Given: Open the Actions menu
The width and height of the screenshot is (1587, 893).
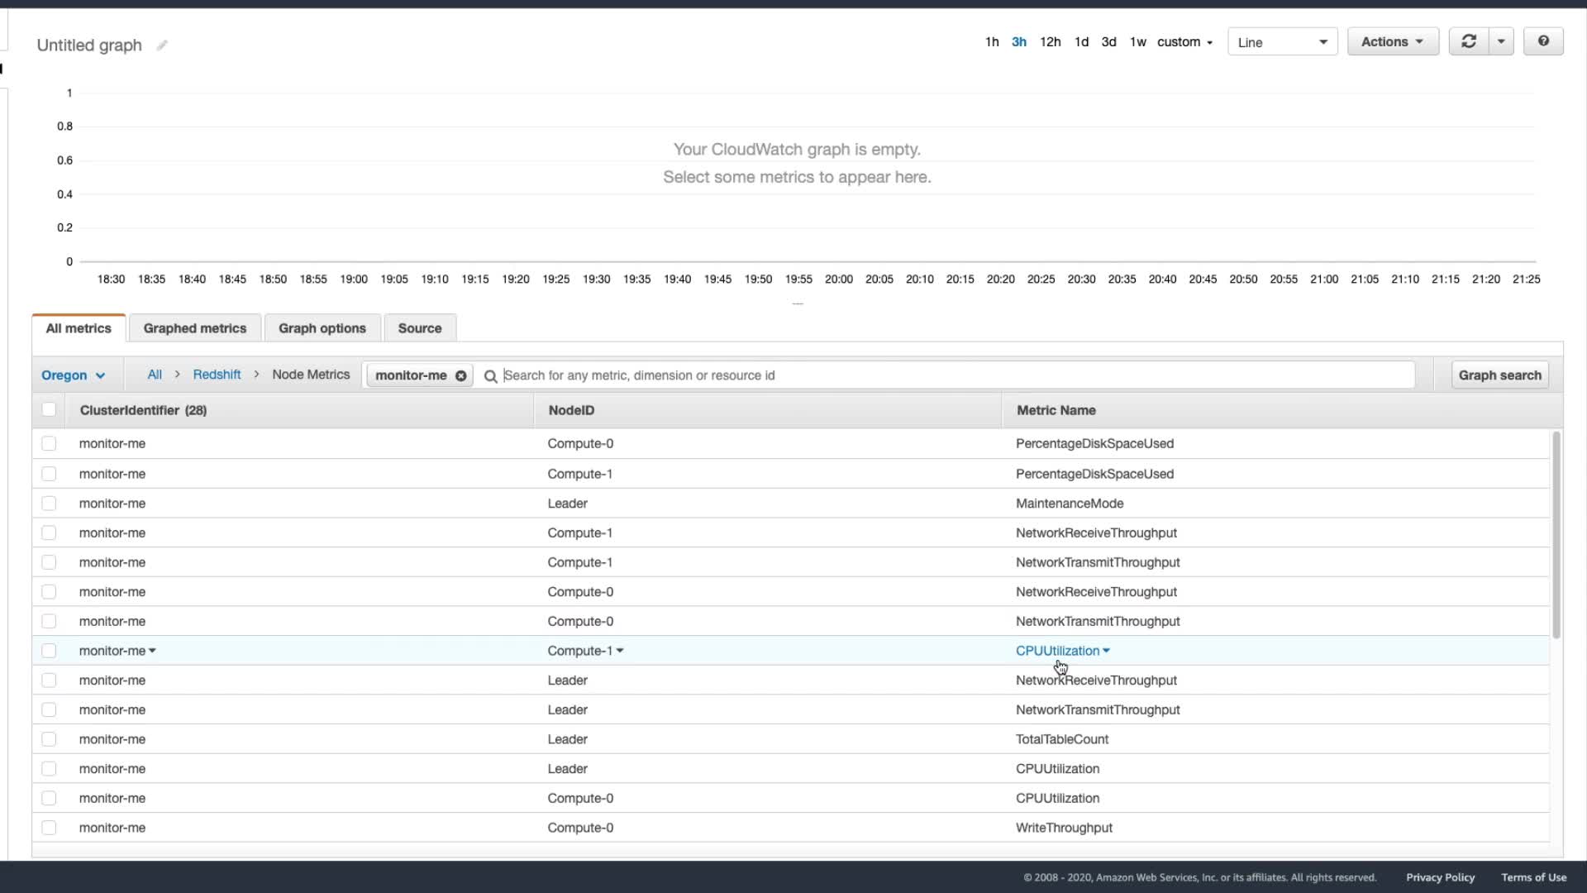Looking at the screenshot, I should point(1392,41).
